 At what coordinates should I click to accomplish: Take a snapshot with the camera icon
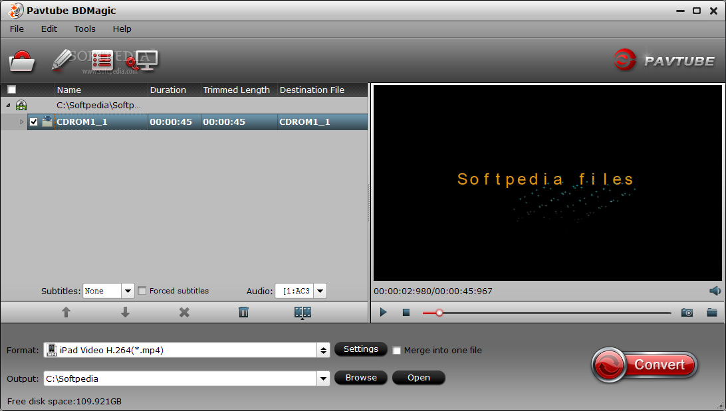pyautogui.click(x=687, y=313)
